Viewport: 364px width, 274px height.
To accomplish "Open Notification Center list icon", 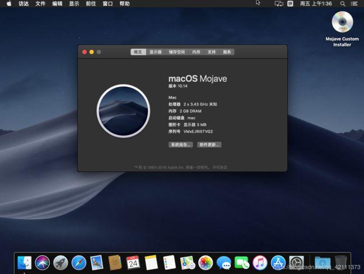I will tap(354, 4).
